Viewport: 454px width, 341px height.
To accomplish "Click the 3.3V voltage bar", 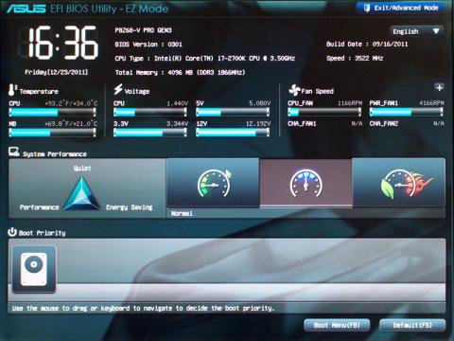I will pyautogui.click(x=150, y=133).
